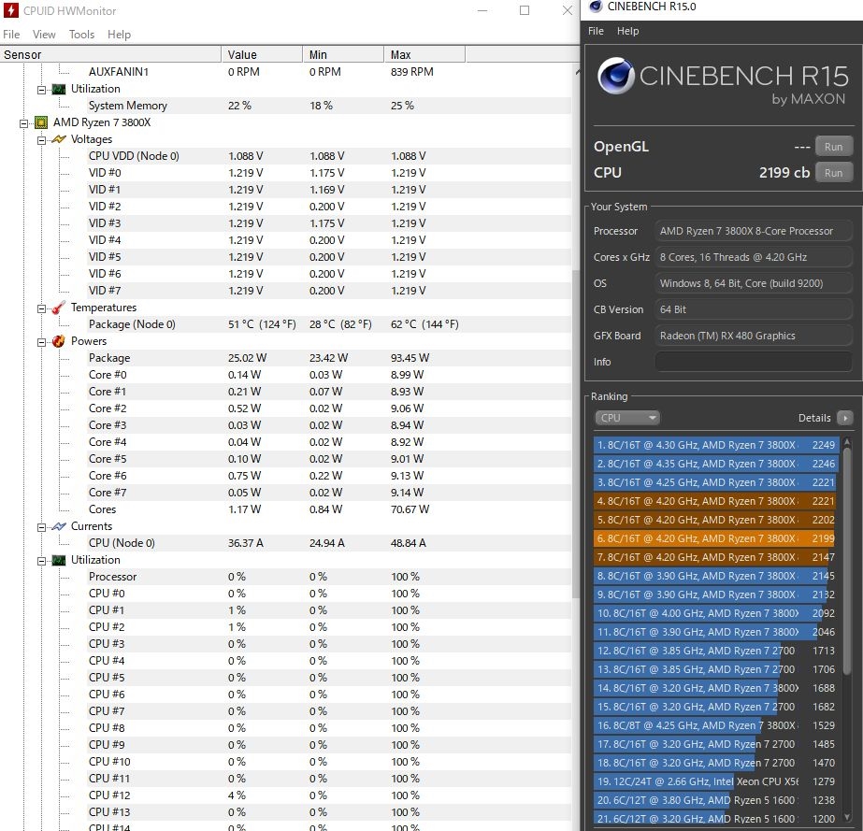Viewport: 863px width, 831px height.
Task: Collapse the Utilization node above System Memory
Action: click(x=41, y=90)
